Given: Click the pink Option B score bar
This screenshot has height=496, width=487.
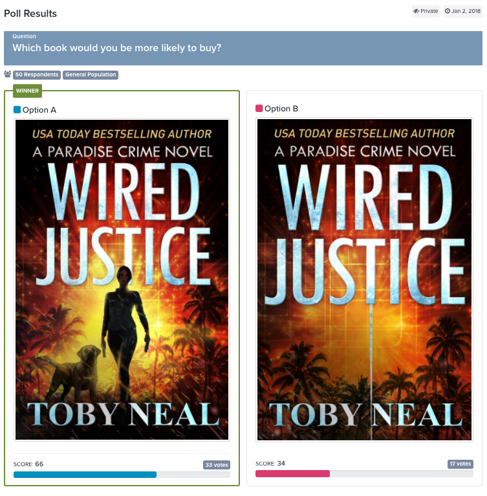Looking at the screenshot, I should (292, 473).
